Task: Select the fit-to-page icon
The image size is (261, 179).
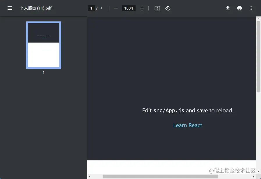Action: point(157,8)
